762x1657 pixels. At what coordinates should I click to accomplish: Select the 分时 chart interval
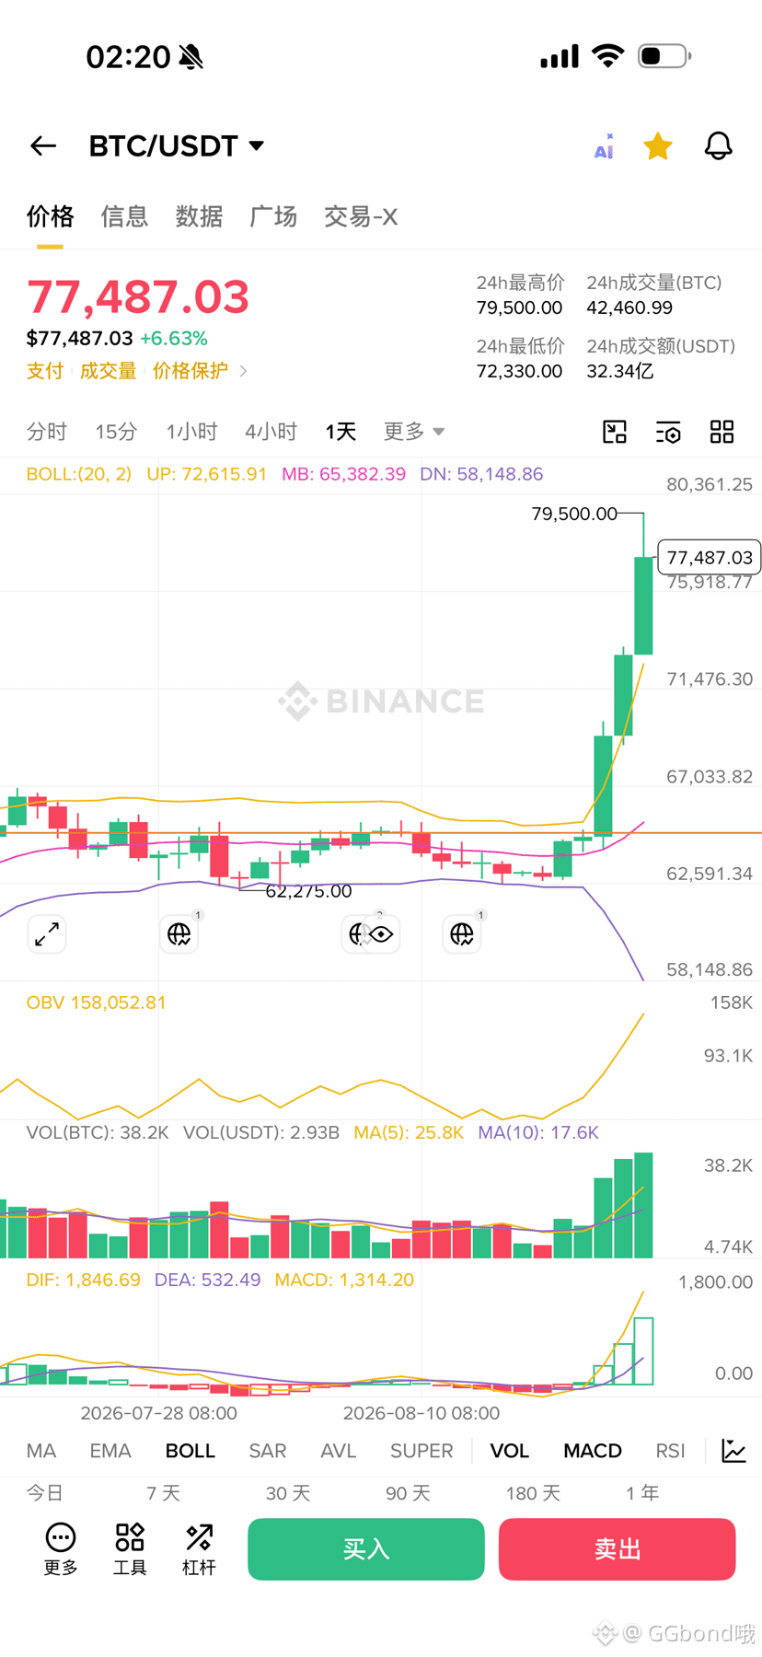tap(47, 432)
